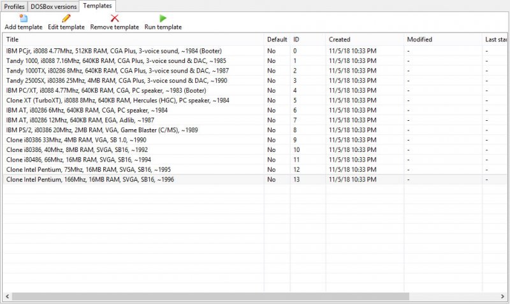Click the Last start column header

click(495, 39)
